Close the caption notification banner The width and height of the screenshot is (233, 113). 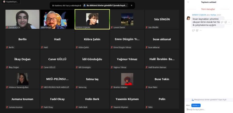132,5
